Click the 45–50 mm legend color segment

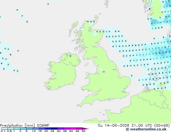click(x=79, y=128)
